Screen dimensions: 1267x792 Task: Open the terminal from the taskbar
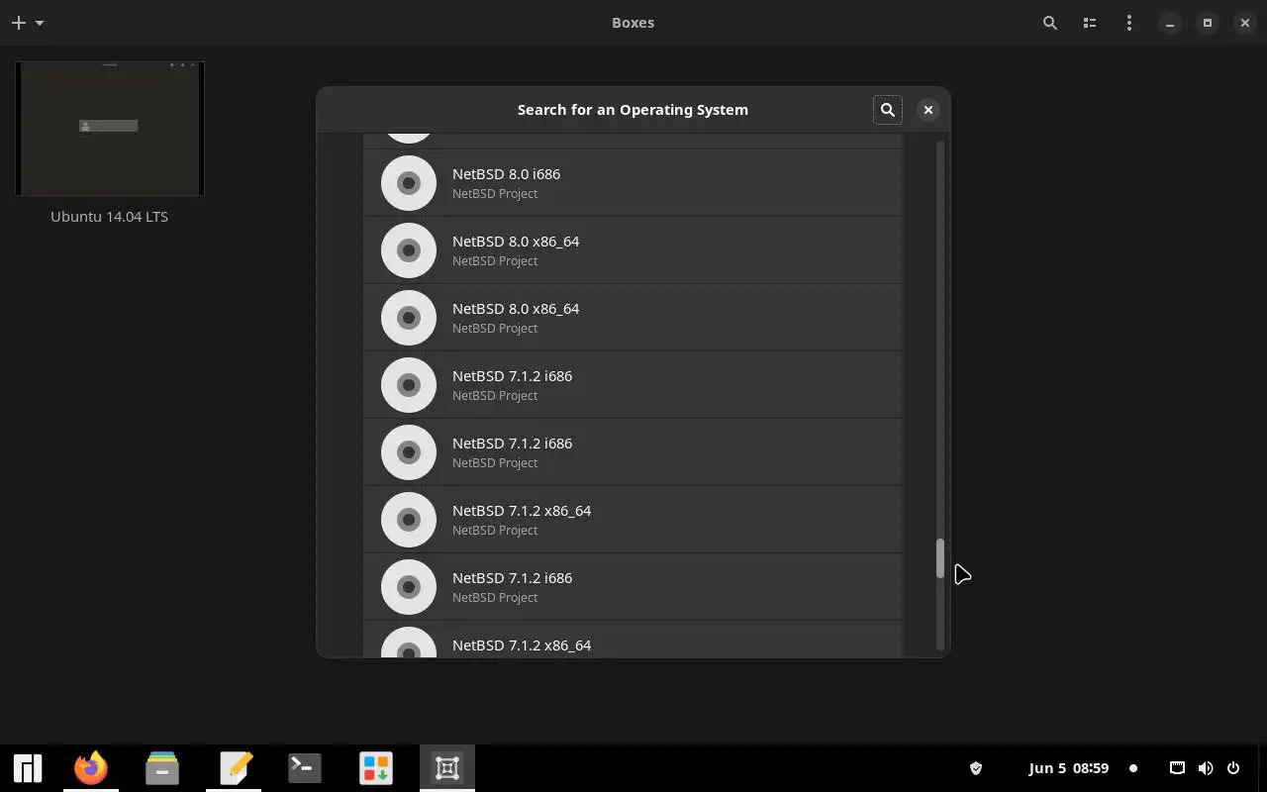click(x=305, y=768)
